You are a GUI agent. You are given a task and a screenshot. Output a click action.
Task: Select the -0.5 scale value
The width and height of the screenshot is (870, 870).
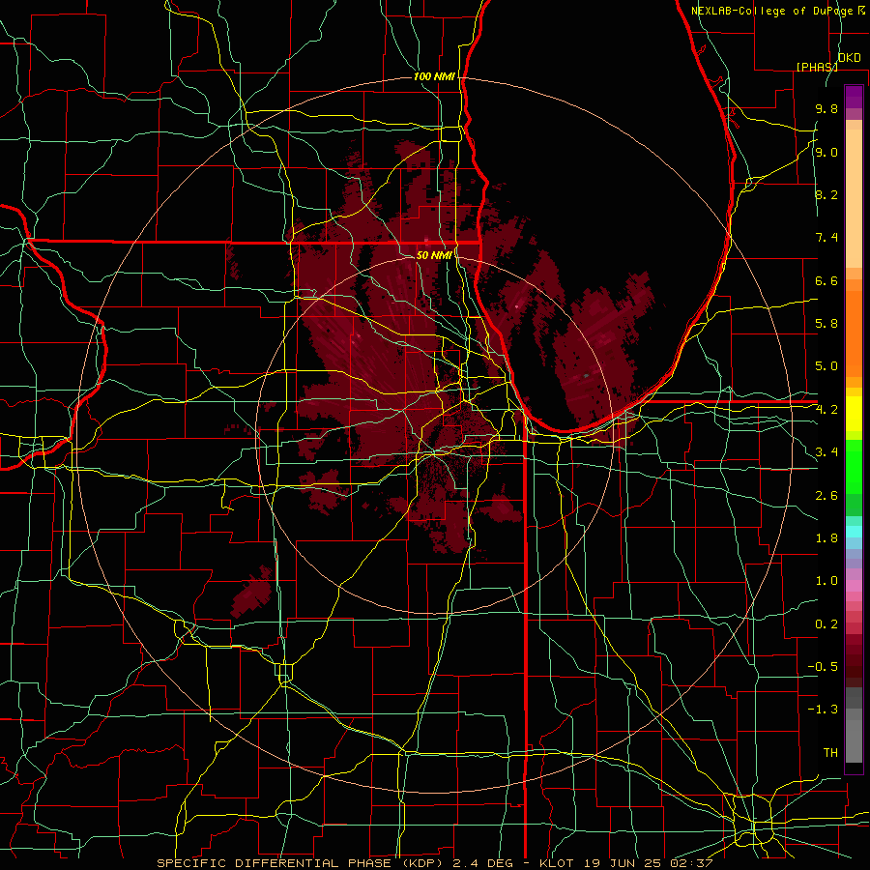point(823,667)
